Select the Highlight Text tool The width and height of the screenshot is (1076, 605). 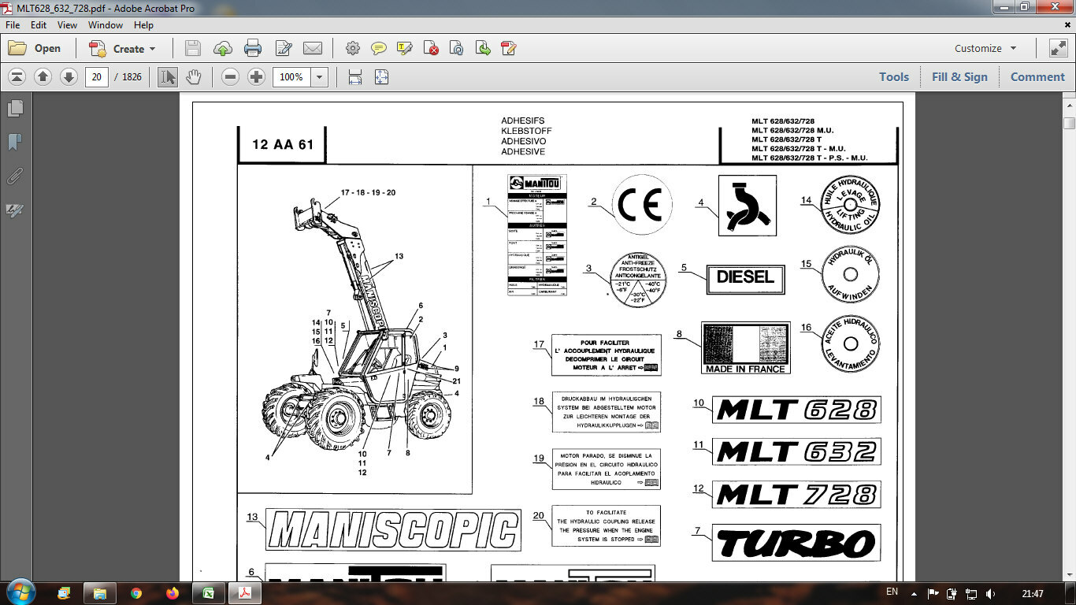click(x=405, y=48)
